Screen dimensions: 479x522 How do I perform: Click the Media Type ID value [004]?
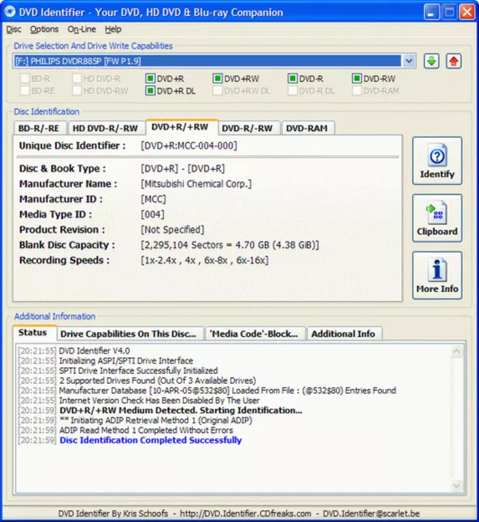pyautogui.click(x=152, y=215)
